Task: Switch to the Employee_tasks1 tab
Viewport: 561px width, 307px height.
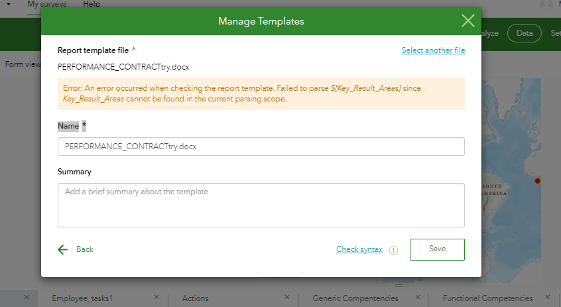Action: click(82, 298)
